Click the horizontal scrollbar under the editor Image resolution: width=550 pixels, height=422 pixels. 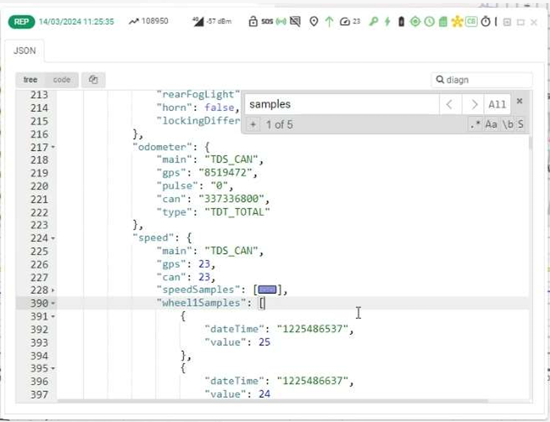click(272, 401)
